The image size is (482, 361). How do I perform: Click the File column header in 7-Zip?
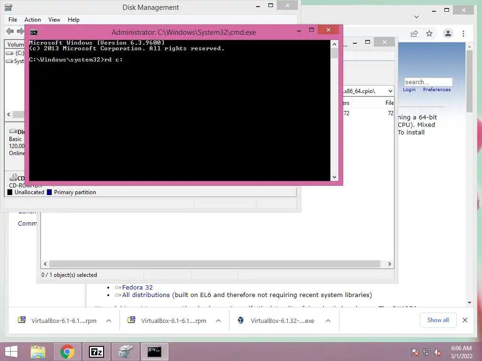coord(389,103)
